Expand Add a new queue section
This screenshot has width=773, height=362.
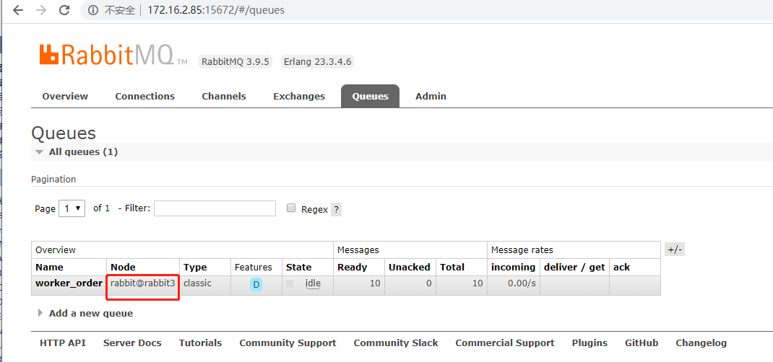click(x=85, y=313)
